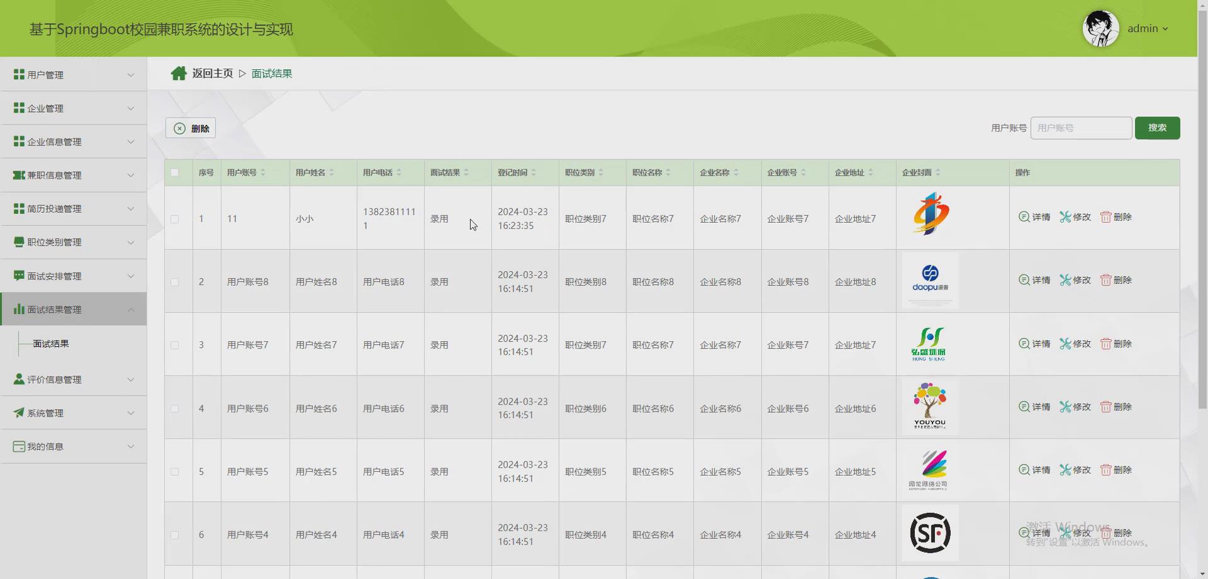
Task: Click cell text 小小
Action: click(305, 219)
